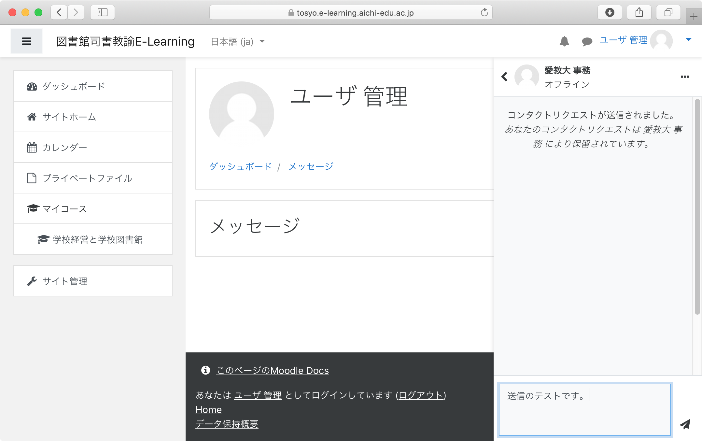Click the サイト管理 wrench icon

(32, 281)
